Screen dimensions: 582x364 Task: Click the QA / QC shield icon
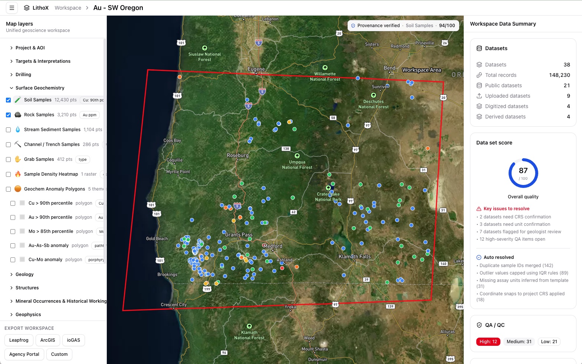pos(479,325)
